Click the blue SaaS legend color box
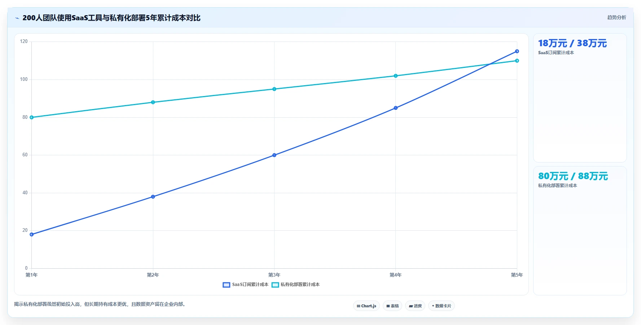The image size is (641, 325). click(227, 285)
